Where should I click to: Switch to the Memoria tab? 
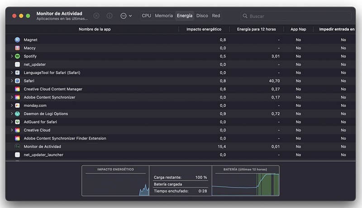164,16
